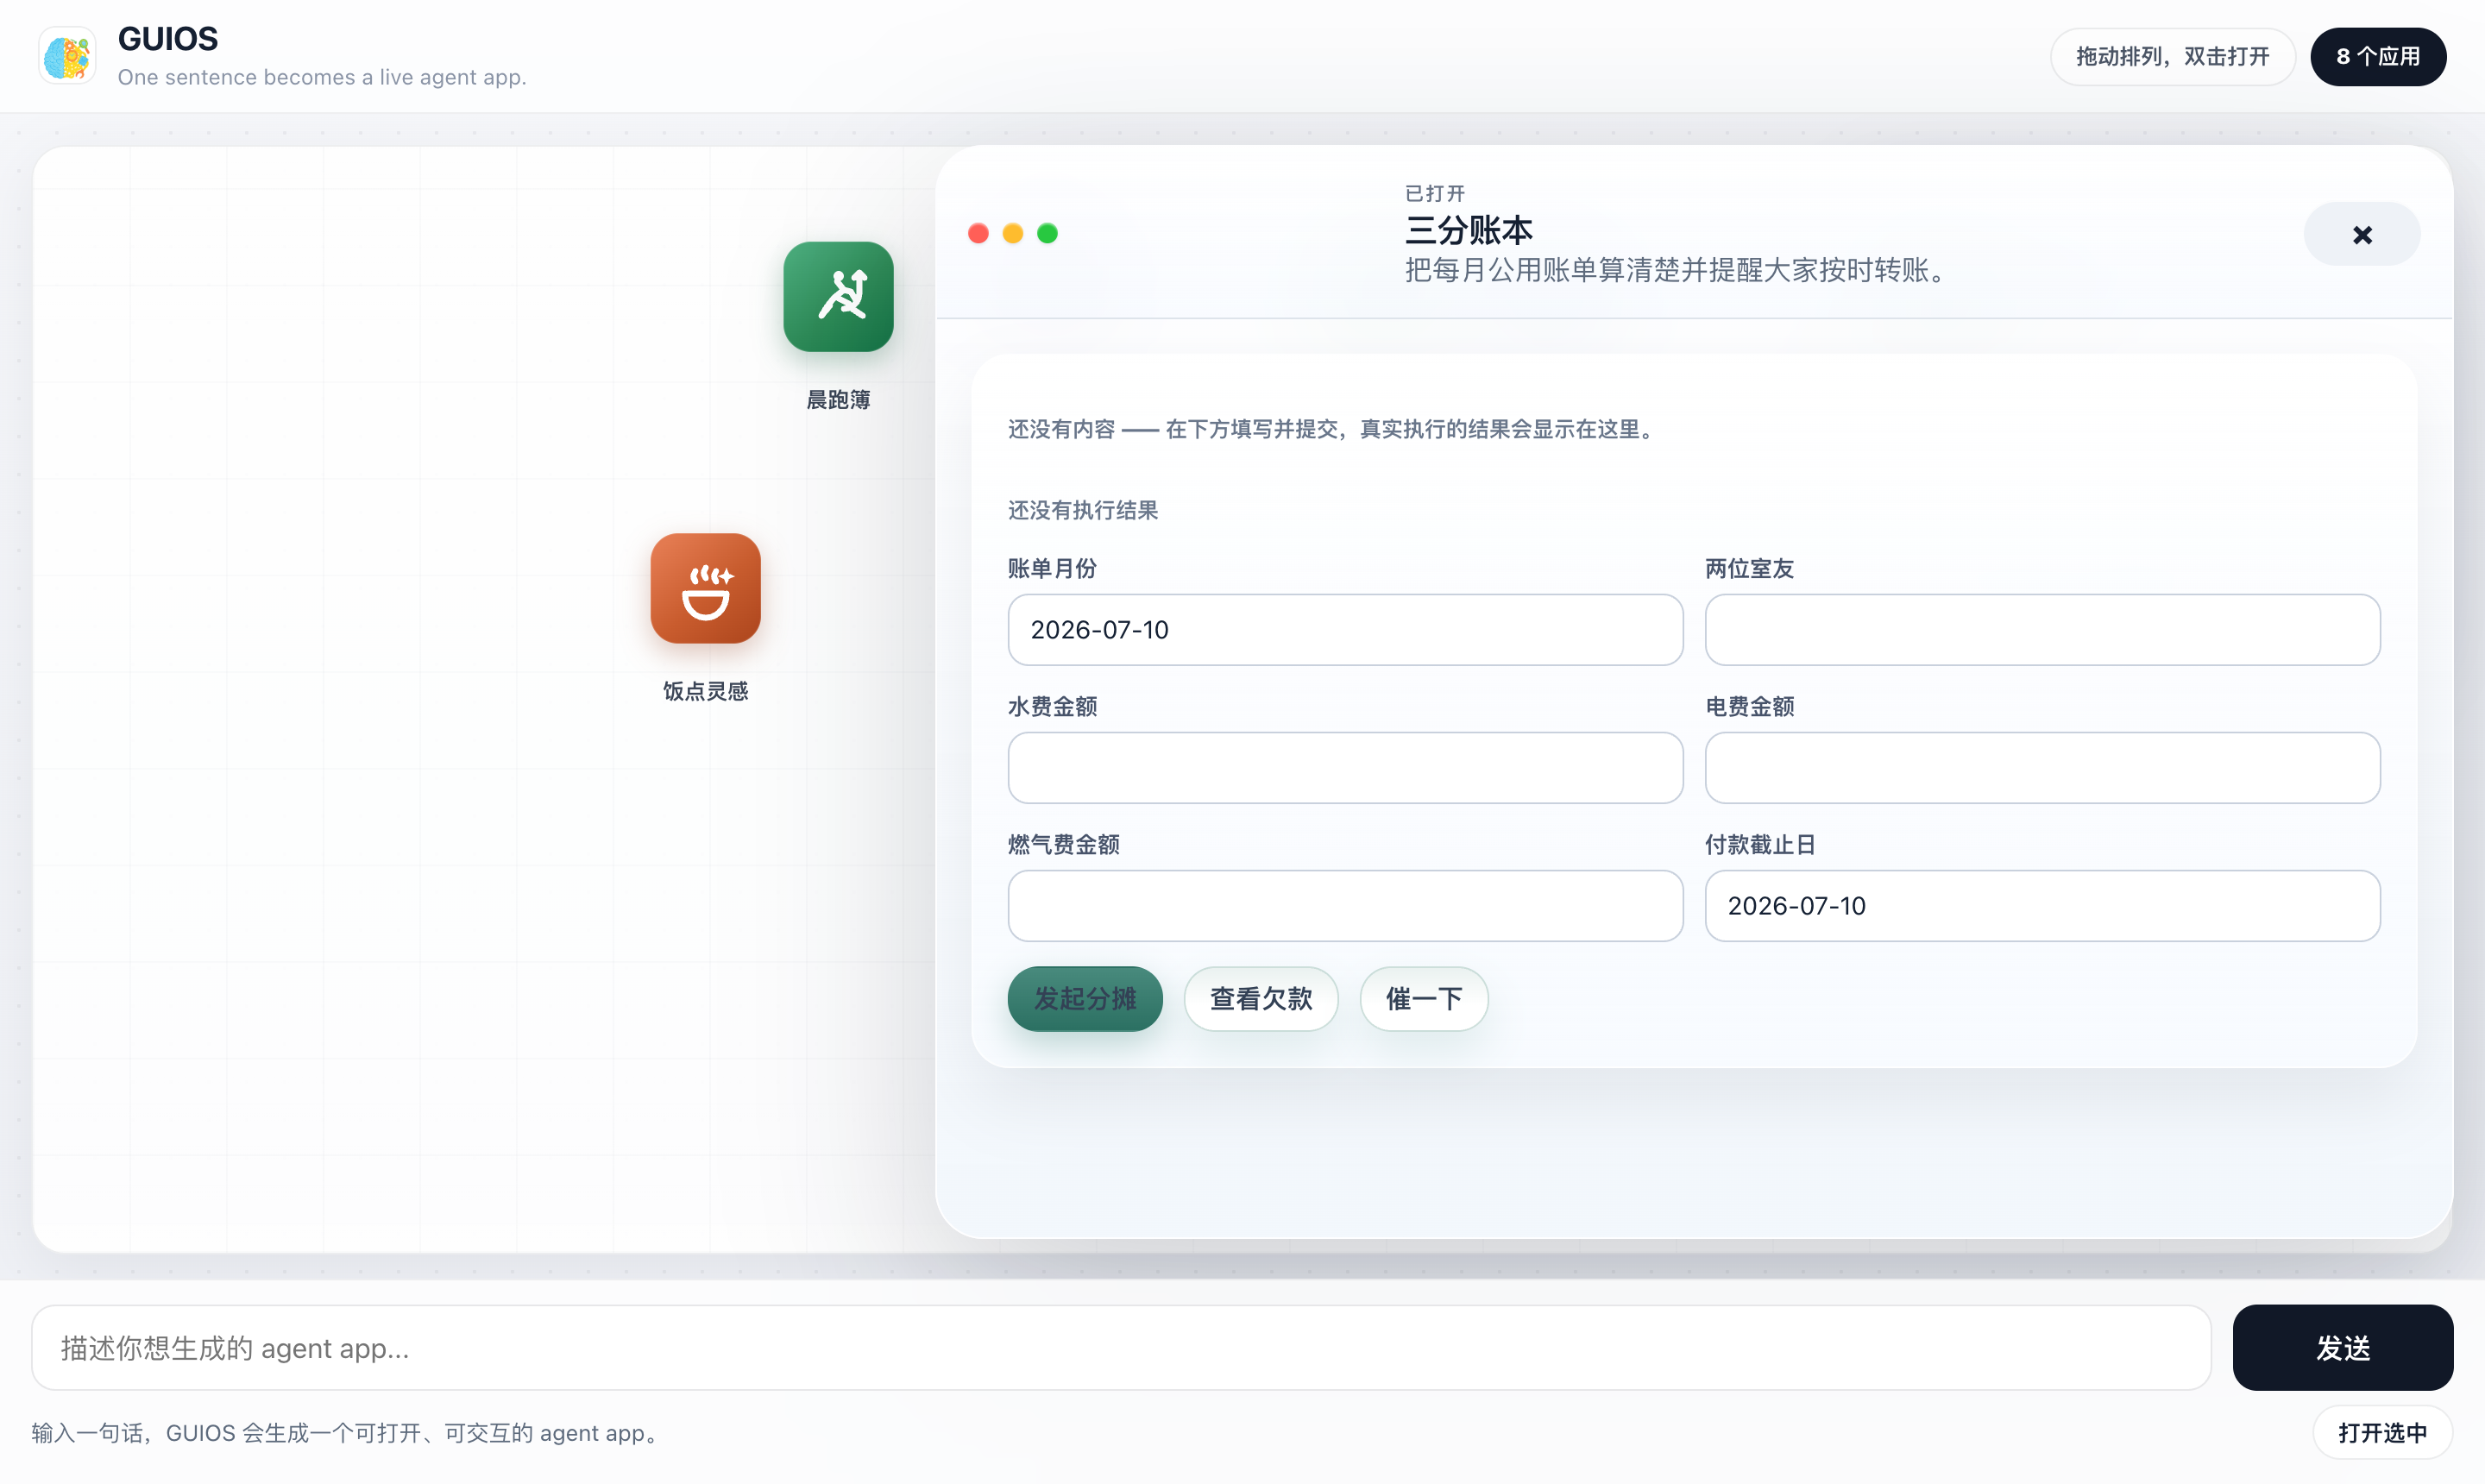Click the 发送 send button
This screenshot has width=2485, height=1484.
coord(2342,1347)
